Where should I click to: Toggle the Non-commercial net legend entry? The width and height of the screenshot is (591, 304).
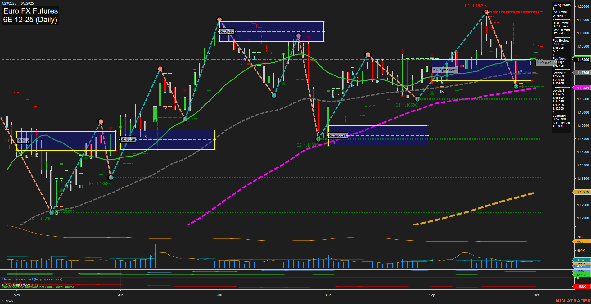(x=32, y=279)
